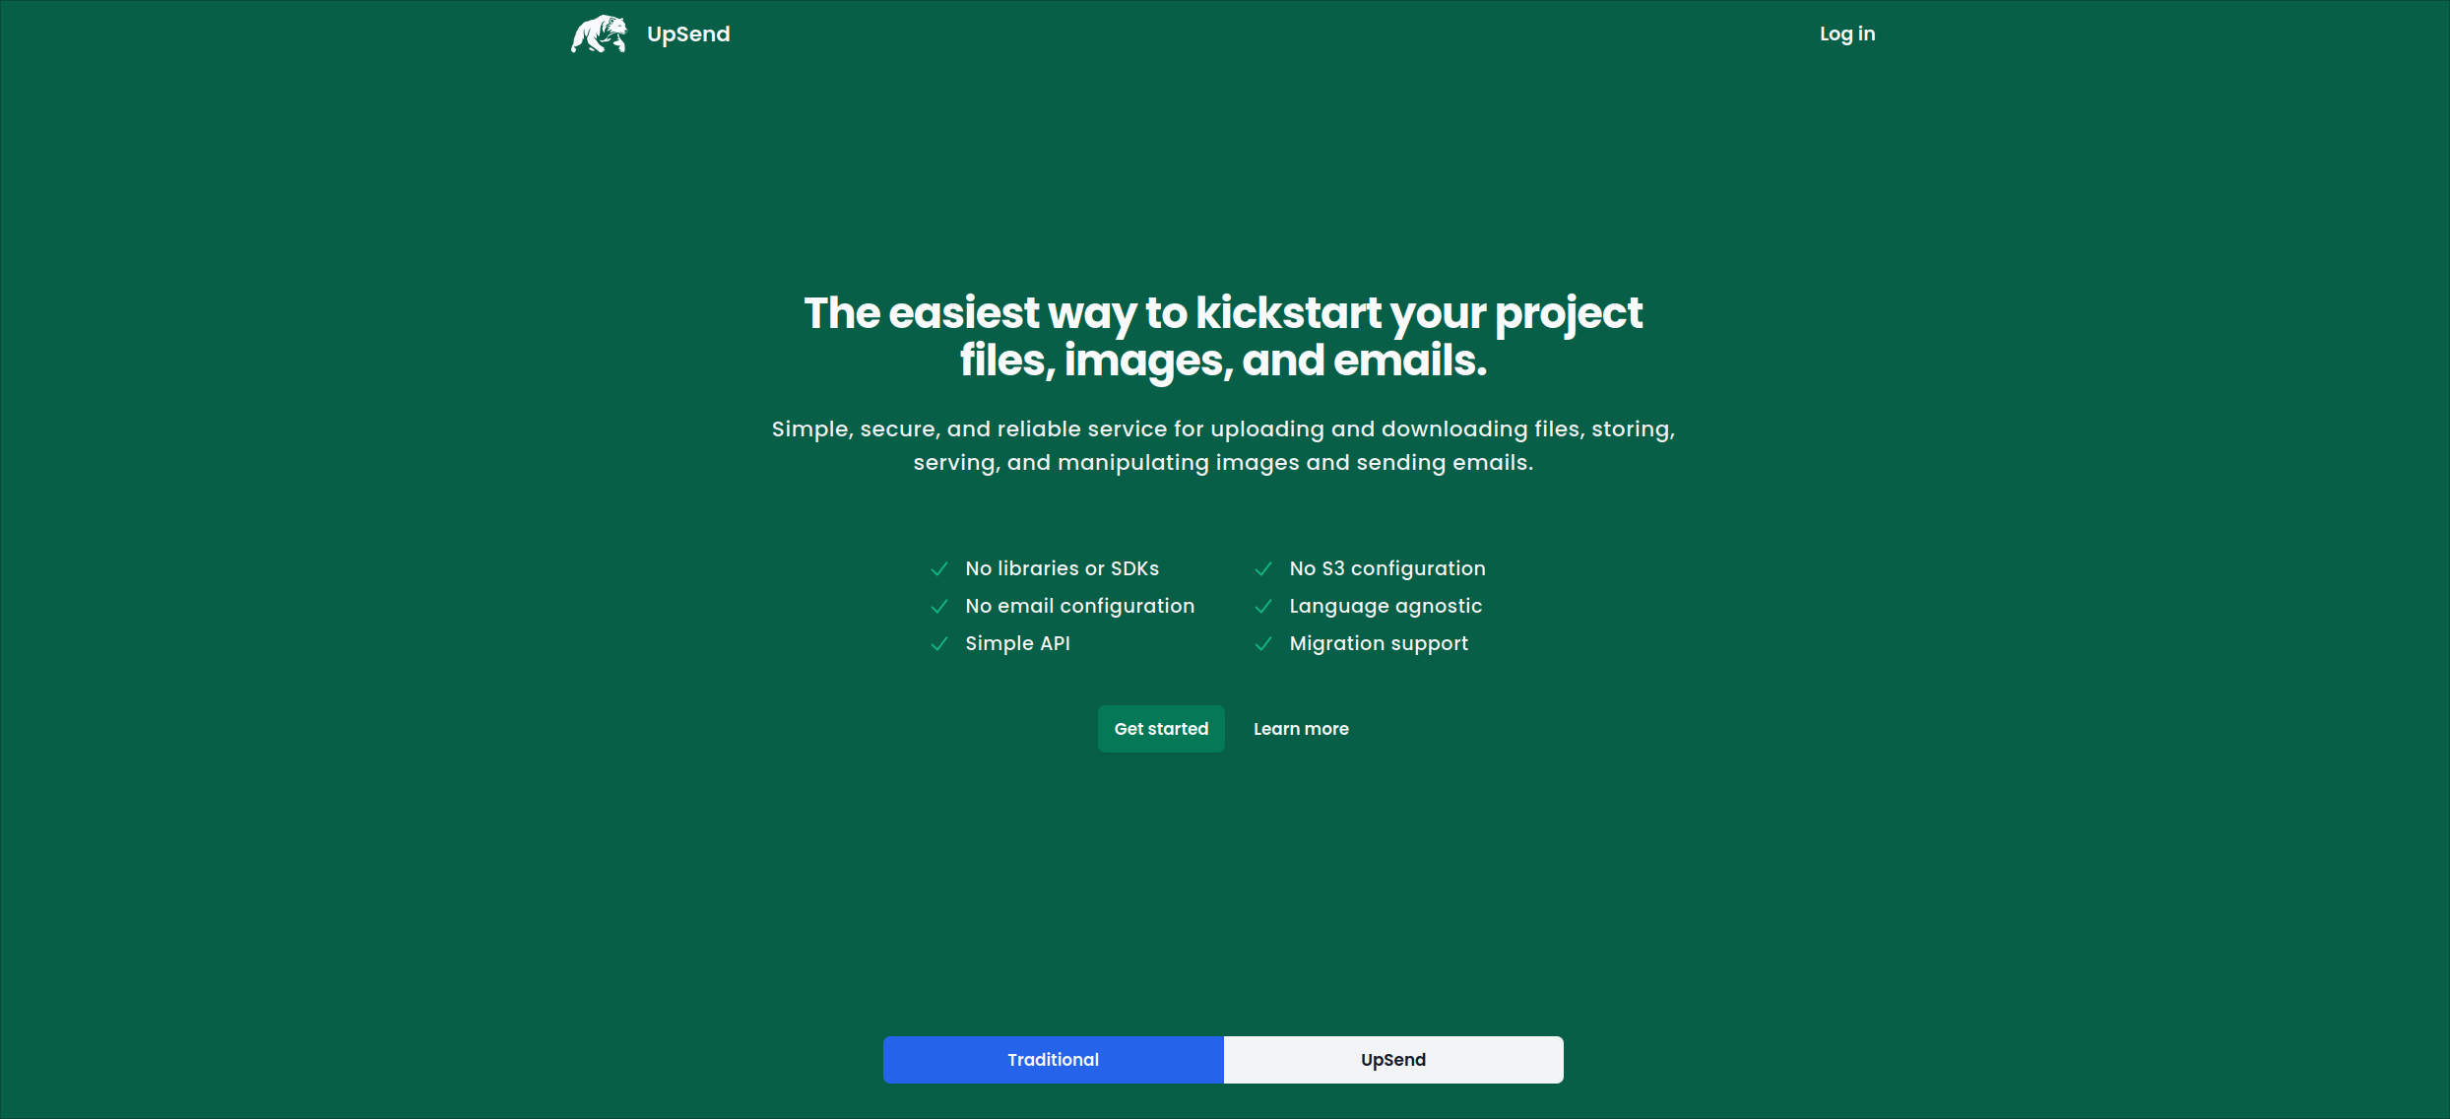Click the UpSend brand name in header
2450x1119 pixels.
(688, 34)
